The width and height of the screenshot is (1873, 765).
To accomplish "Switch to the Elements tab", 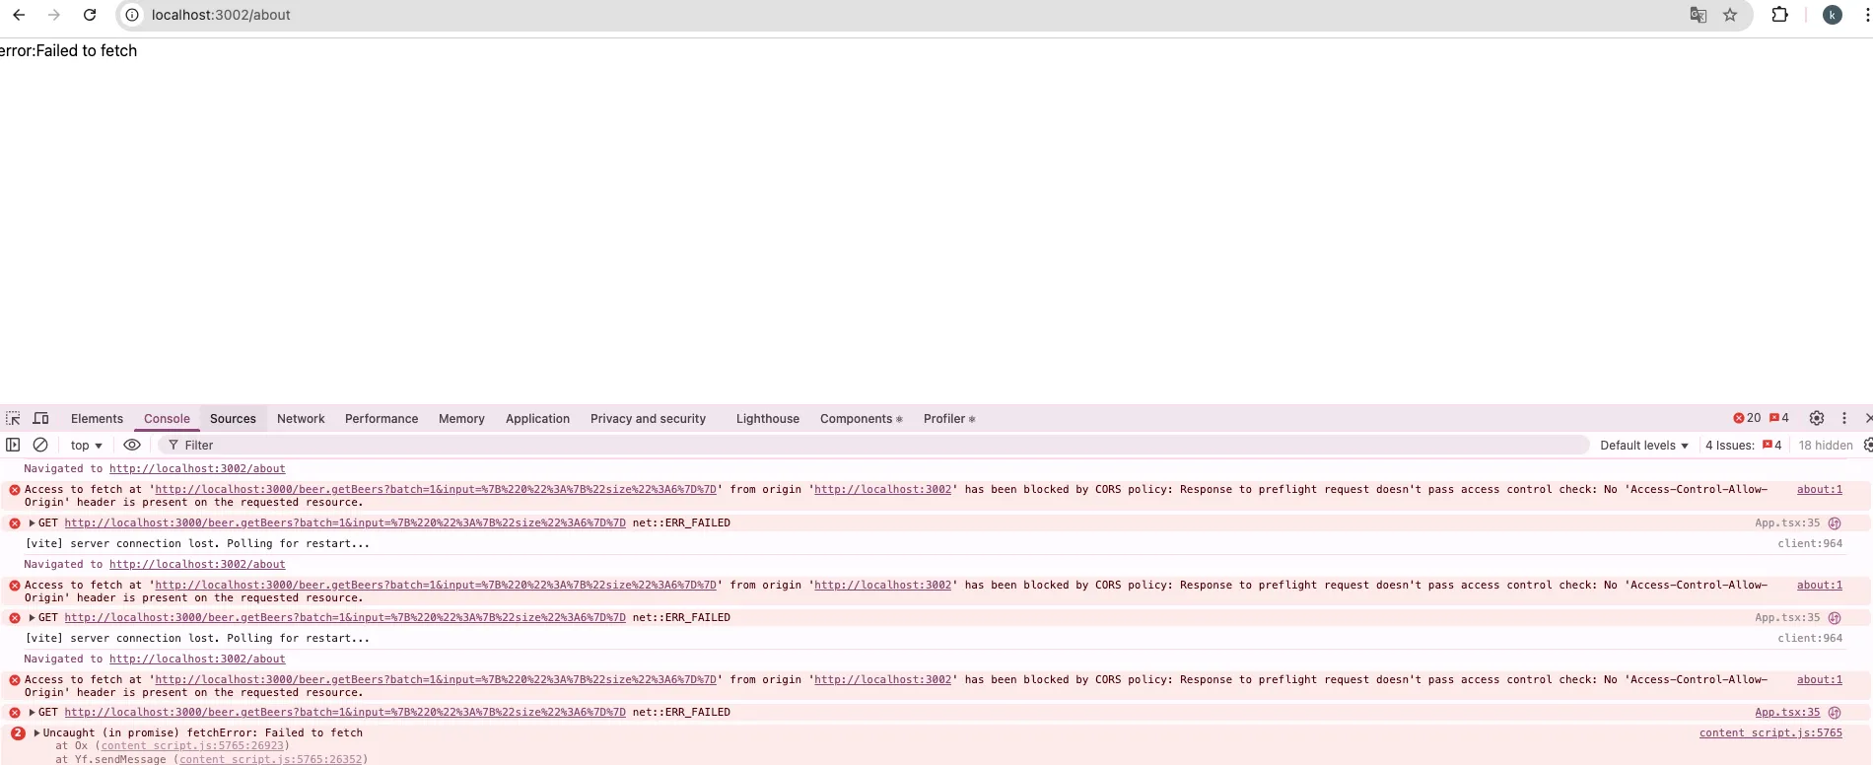I will 97,419.
